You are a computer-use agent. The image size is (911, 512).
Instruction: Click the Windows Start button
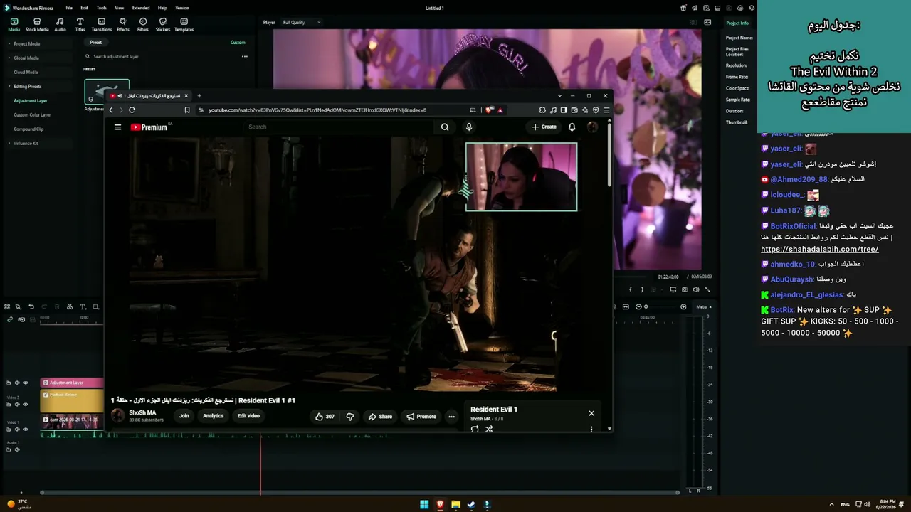coord(424,505)
